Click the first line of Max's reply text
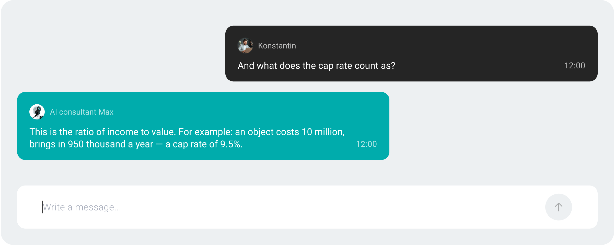 click(x=187, y=132)
